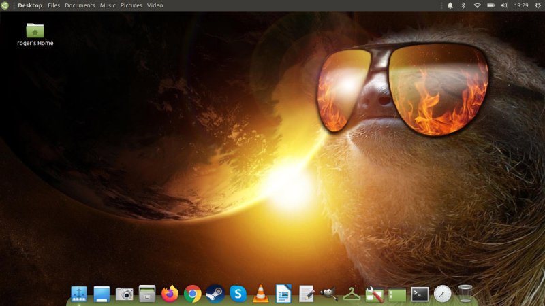Open the volume control indicator
This screenshot has width=545, height=306.
[x=505, y=5]
